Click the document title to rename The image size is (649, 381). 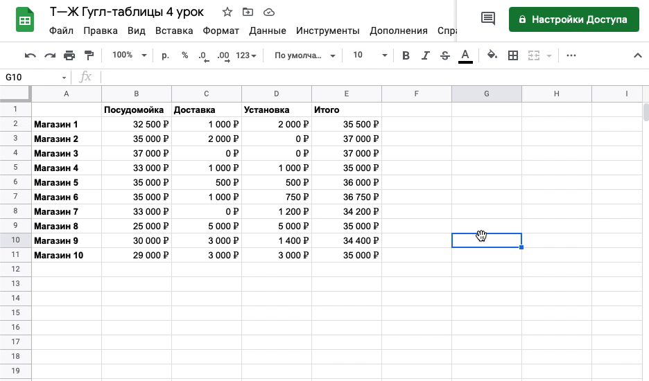point(127,12)
